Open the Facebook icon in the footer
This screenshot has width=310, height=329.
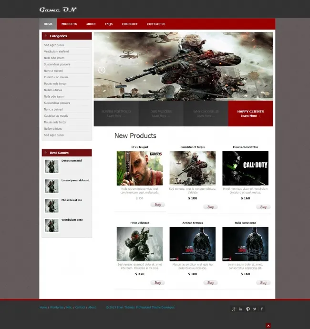tap(262, 309)
